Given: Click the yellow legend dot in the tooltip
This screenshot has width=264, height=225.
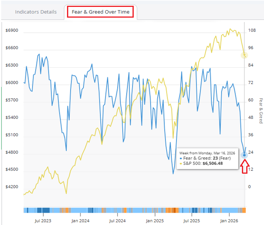Looking at the screenshot, I should 181,164.
